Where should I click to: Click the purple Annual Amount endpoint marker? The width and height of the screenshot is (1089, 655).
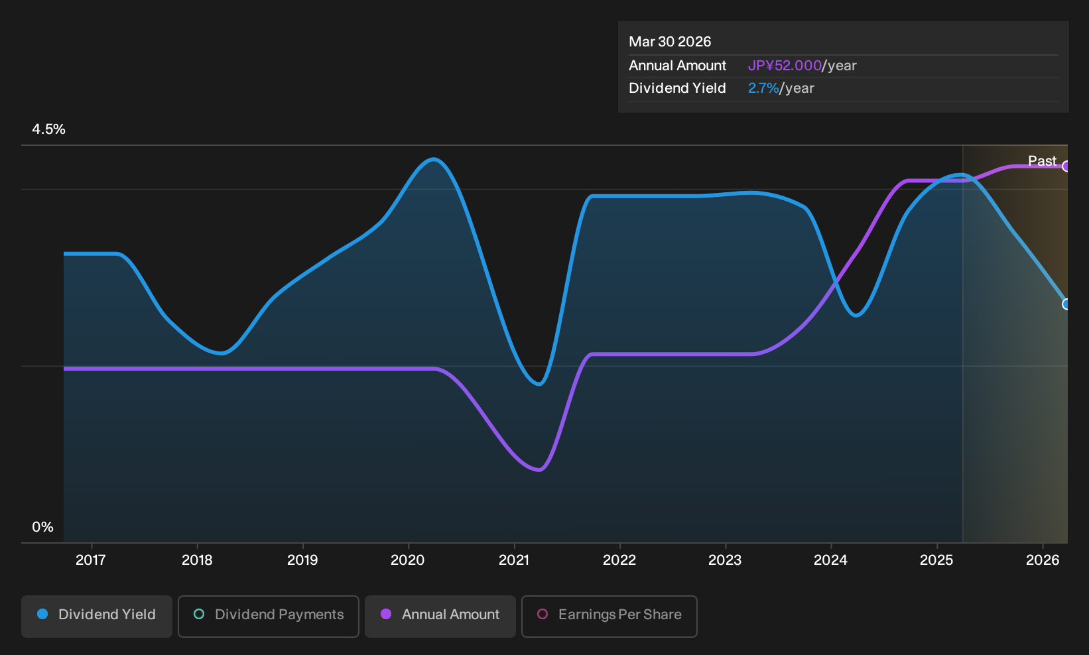point(1066,166)
